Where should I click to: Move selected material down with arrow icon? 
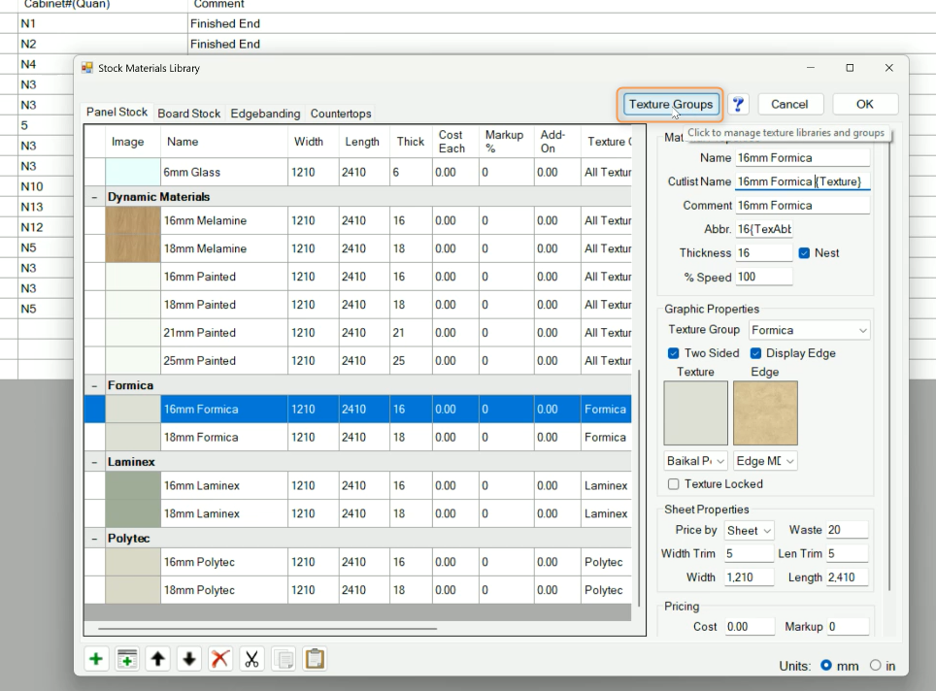point(189,660)
